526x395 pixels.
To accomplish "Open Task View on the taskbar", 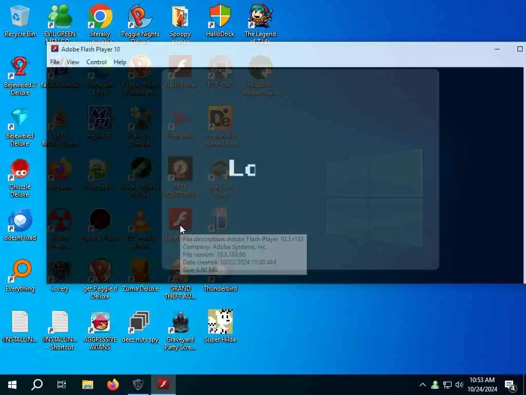I will click(x=62, y=385).
